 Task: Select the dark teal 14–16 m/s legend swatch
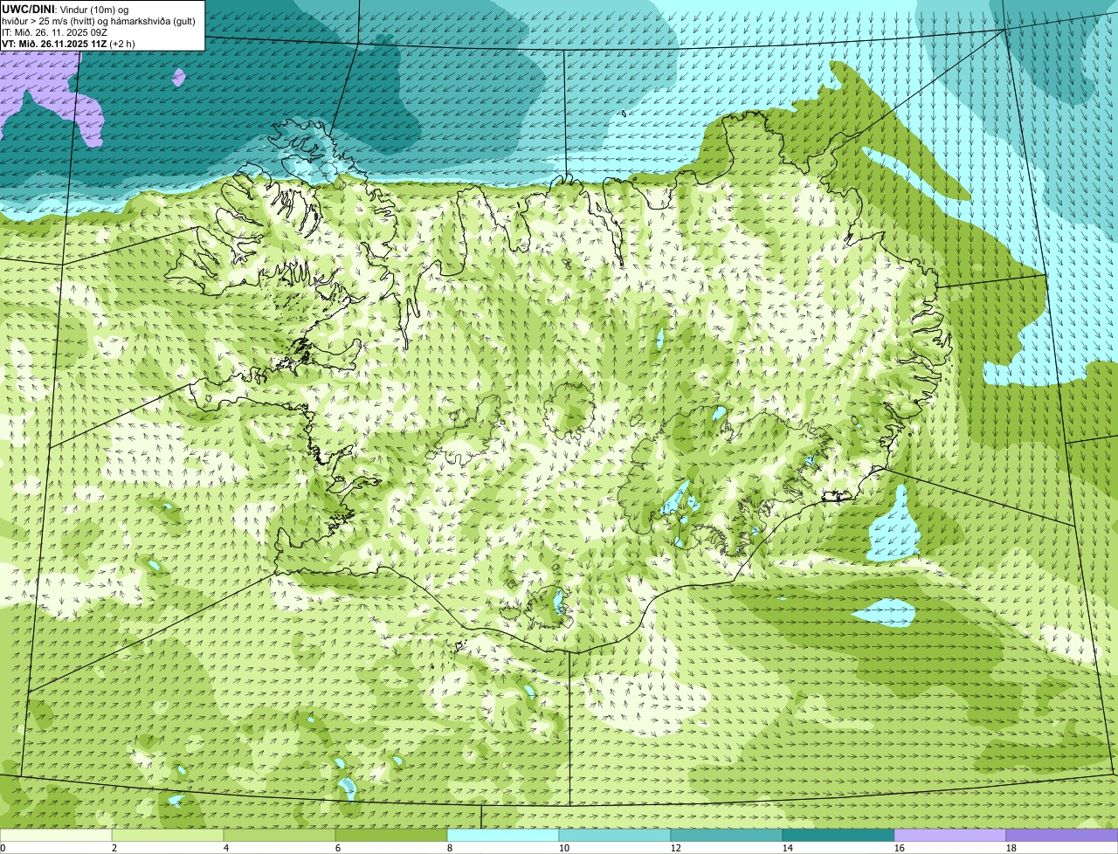(x=838, y=835)
